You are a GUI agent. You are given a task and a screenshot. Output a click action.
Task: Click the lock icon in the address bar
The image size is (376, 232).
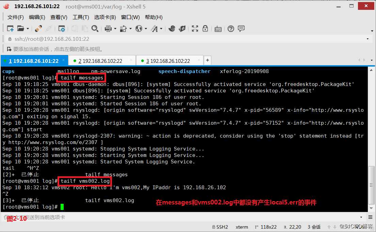(x=10, y=39)
